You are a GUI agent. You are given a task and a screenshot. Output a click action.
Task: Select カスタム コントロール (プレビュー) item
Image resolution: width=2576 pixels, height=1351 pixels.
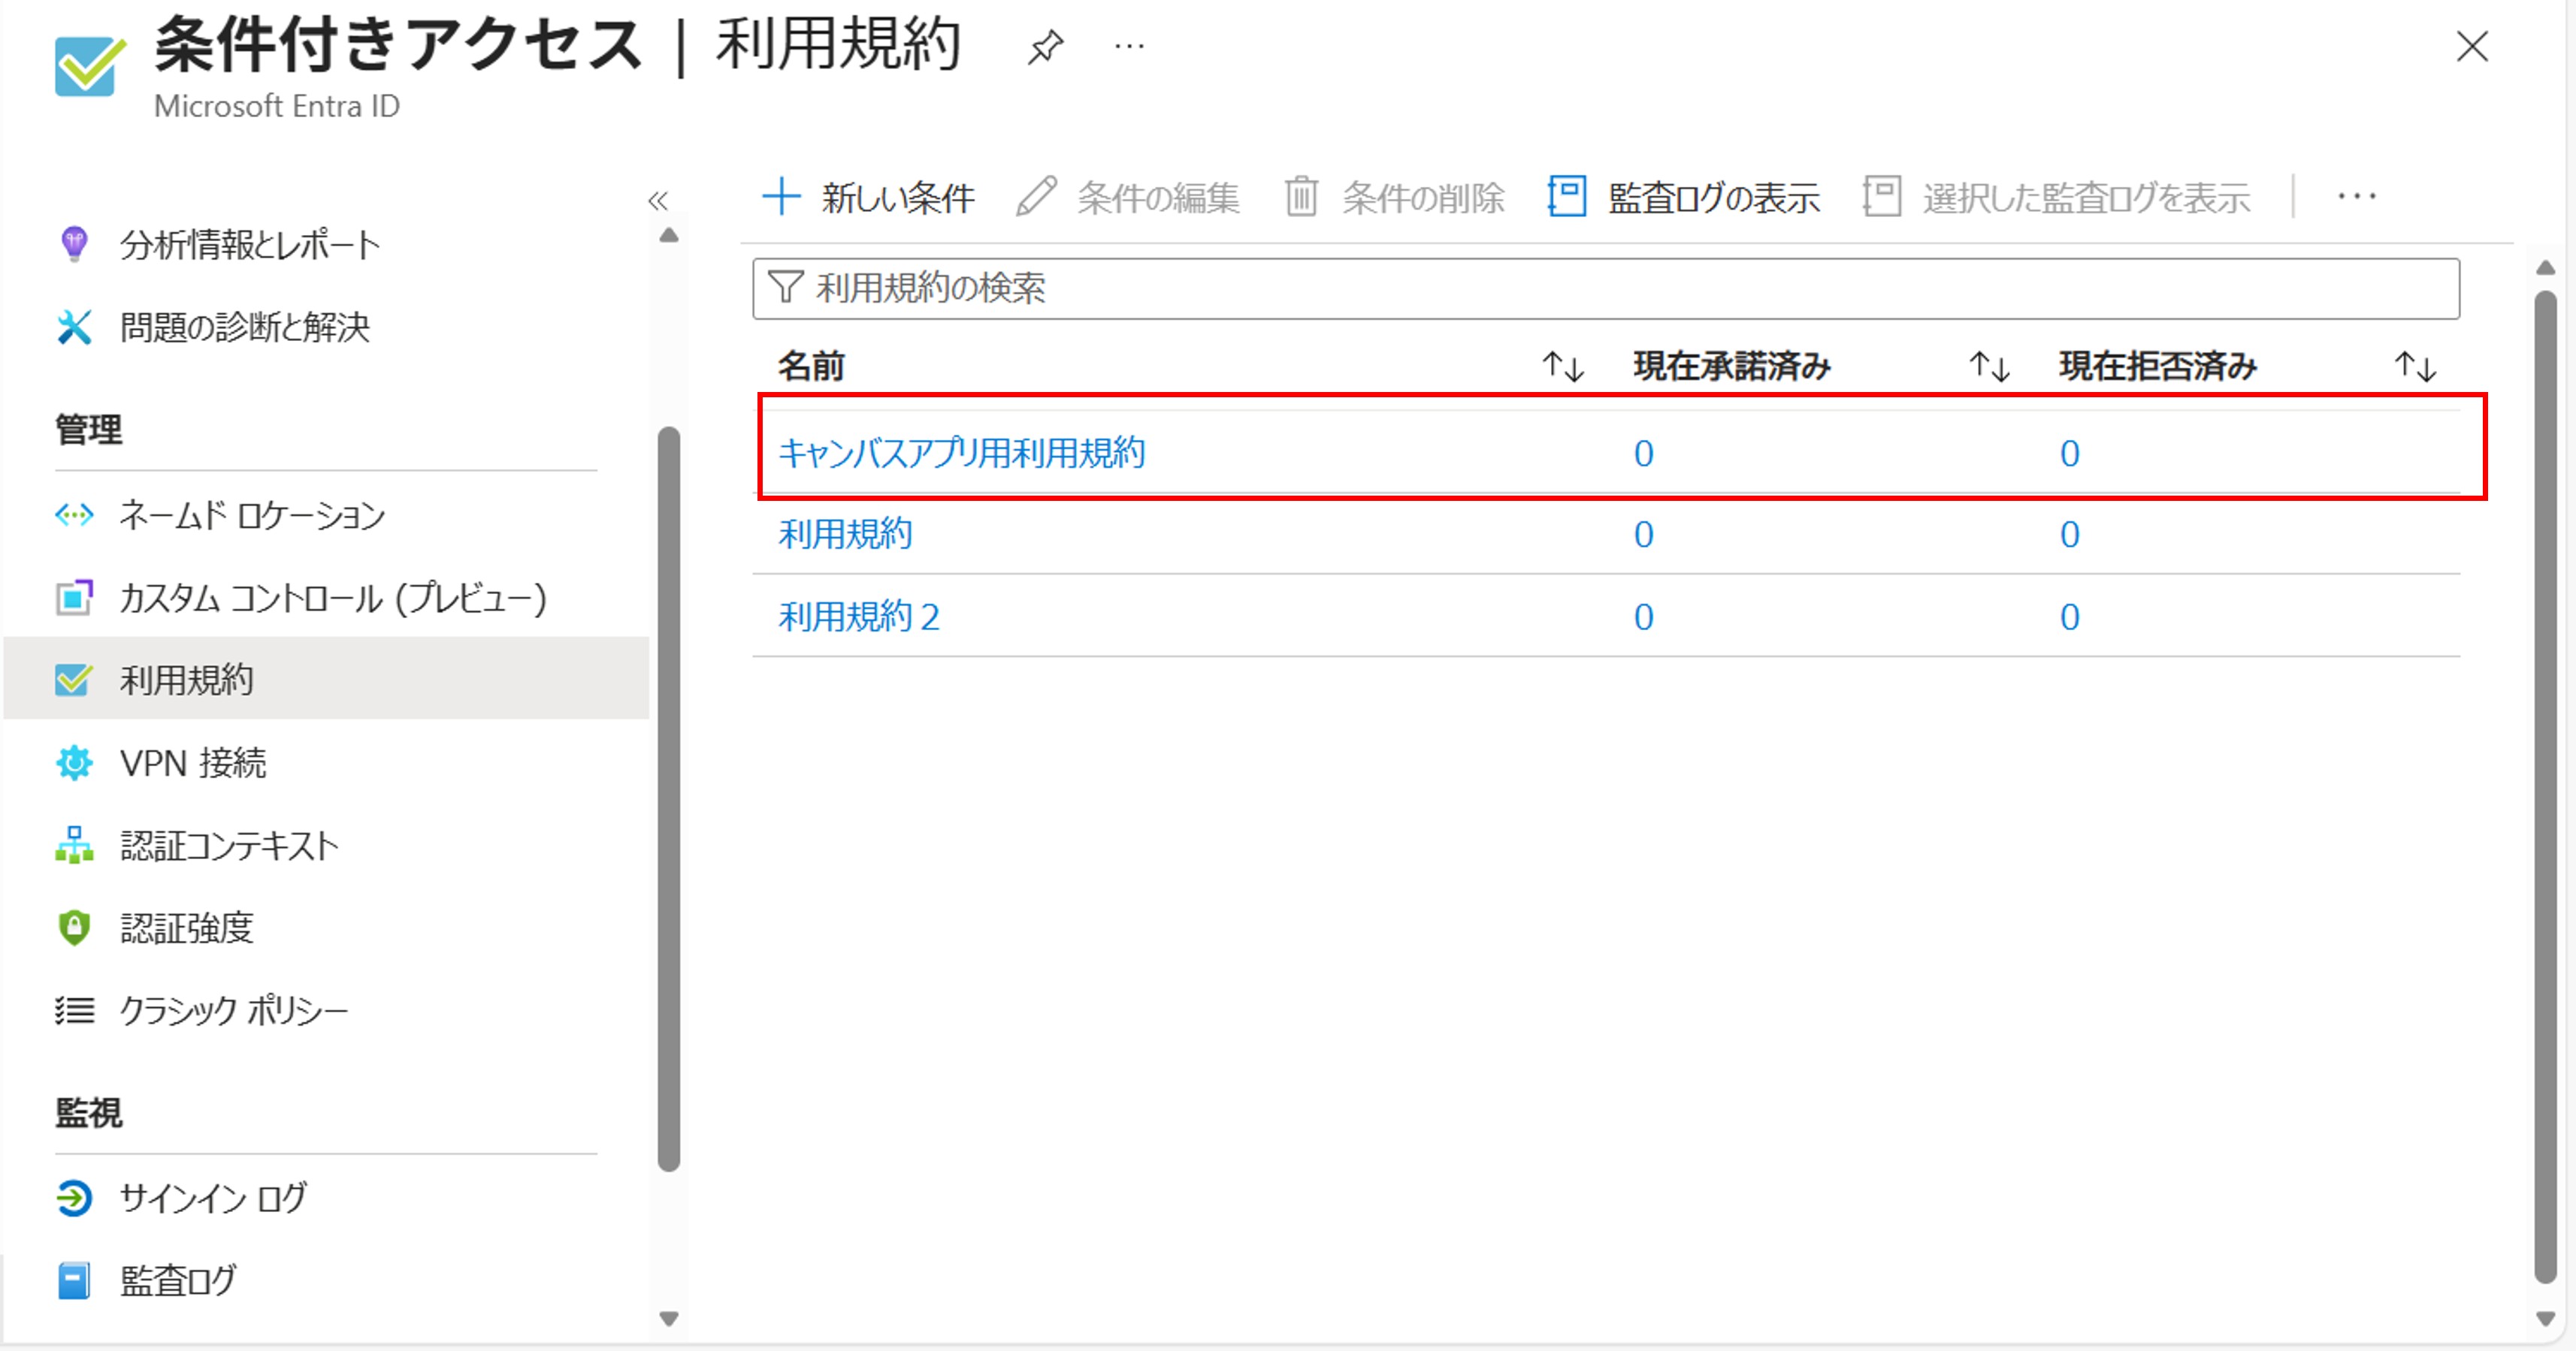[x=332, y=599]
